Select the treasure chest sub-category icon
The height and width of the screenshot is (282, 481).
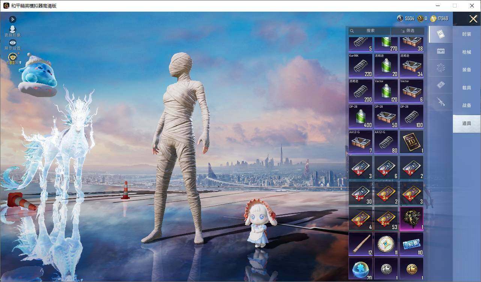441,51
